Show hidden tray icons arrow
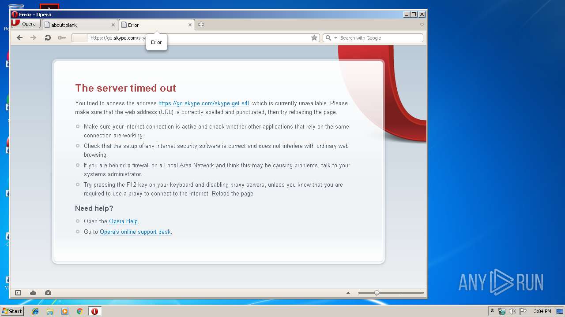 click(493, 311)
